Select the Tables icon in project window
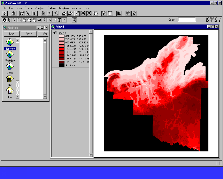This screenshot has width=223, height=179. point(10,79)
